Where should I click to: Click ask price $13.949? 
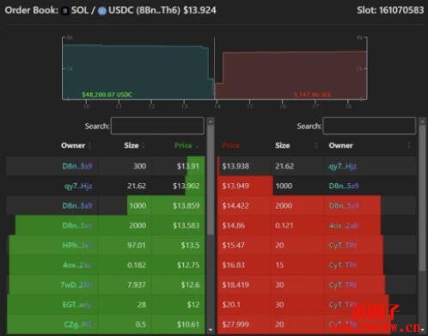click(x=235, y=186)
